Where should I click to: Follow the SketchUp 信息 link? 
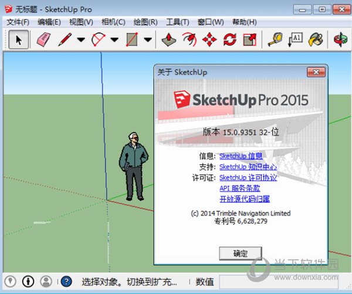pos(241,156)
